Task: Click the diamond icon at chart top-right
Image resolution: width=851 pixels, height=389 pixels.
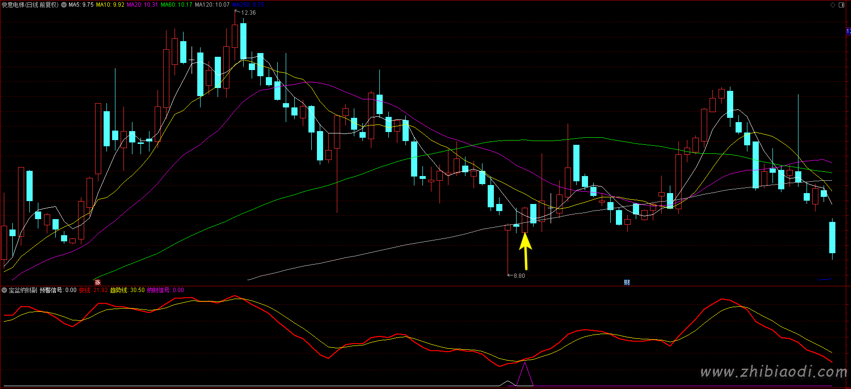Action: (x=833, y=5)
